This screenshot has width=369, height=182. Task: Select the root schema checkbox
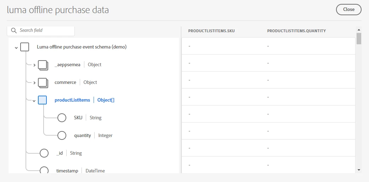pos(24,47)
